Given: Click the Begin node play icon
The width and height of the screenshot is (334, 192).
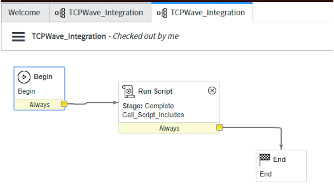Looking at the screenshot, I should (24, 77).
